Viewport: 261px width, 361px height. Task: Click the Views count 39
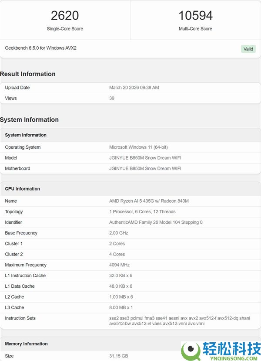[112, 98]
